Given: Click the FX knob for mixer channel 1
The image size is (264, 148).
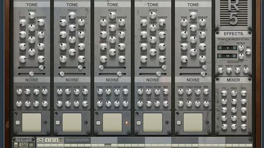Looking at the screenshot, I should pos(224,93).
